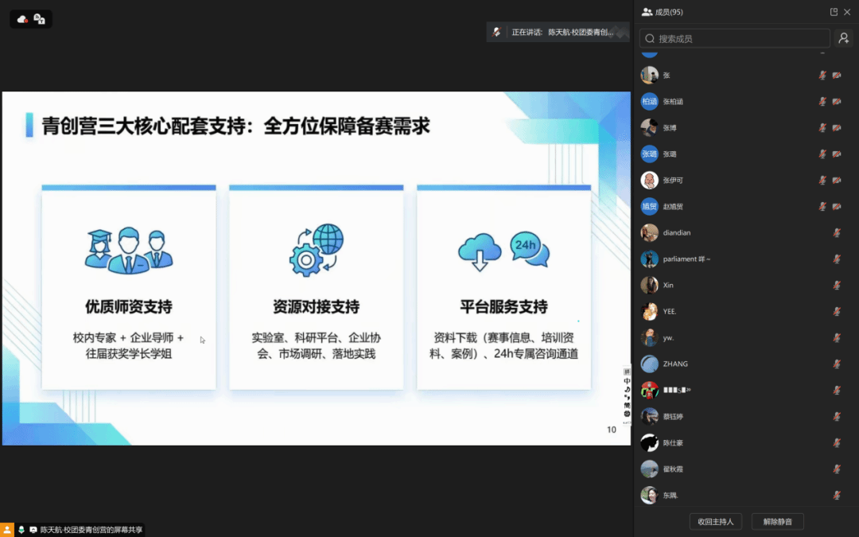The width and height of the screenshot is (859, 537).
Task: Click the 正在讲话 speaker banner
Action: coord(557,33)
